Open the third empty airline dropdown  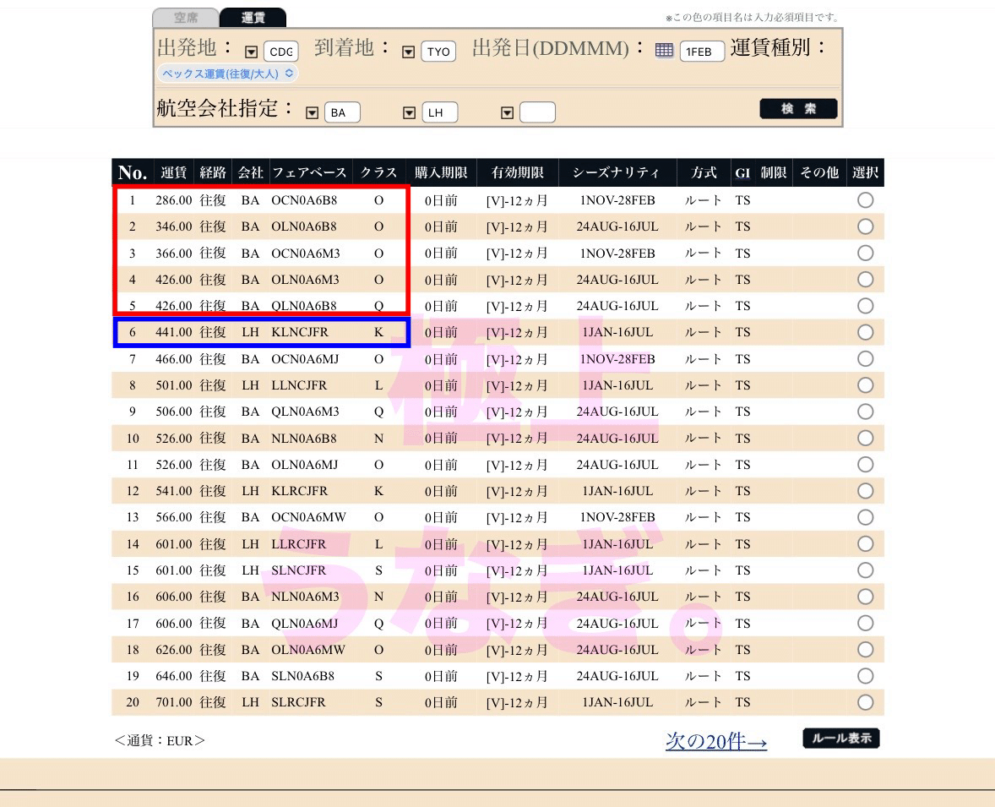click(x=507, y=112)
